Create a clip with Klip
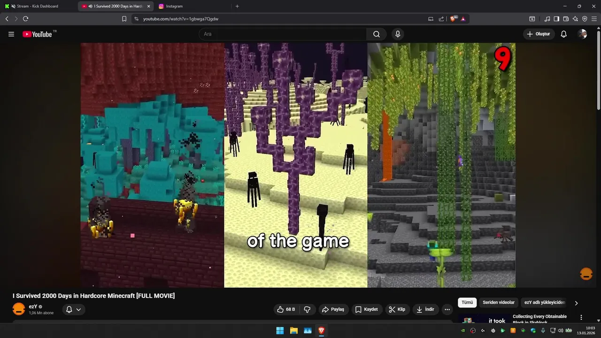The height and width of the screenshot is (338, 601). click(x=397, y=309)
